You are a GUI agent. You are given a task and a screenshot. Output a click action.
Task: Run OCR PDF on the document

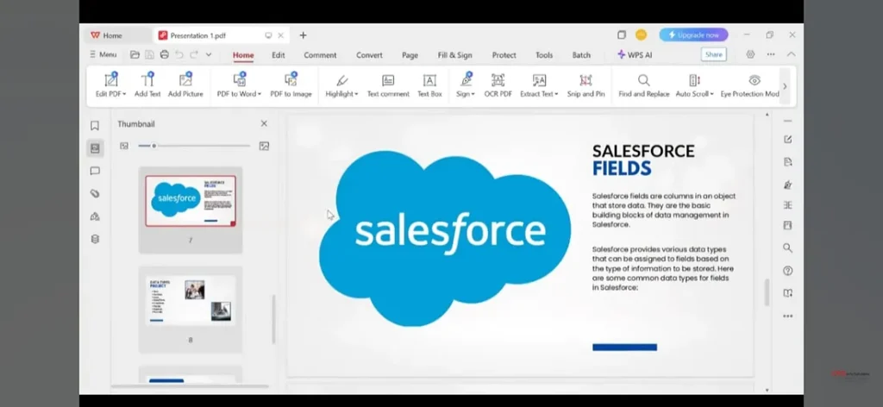point(498,85)
